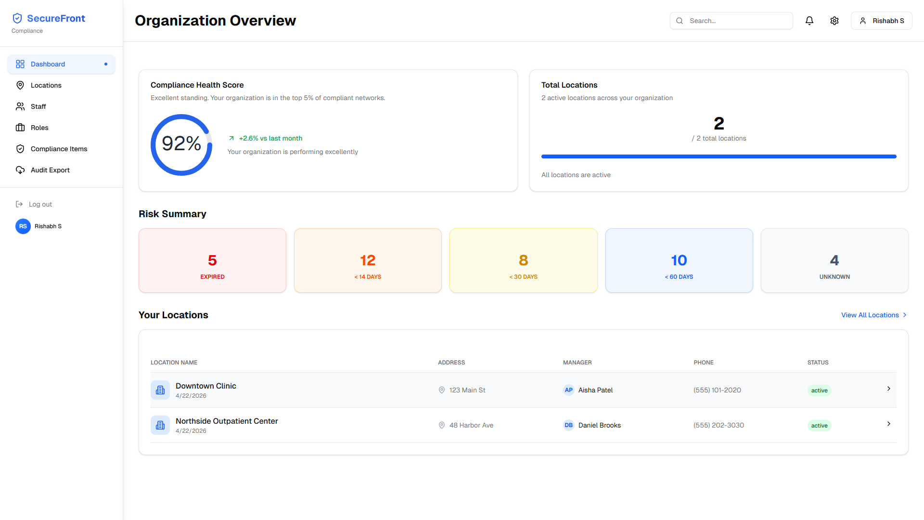Click Daniel Brooks' DB avatar badge
The height and width of the screenshot is (520, 924).
(568, 425)
